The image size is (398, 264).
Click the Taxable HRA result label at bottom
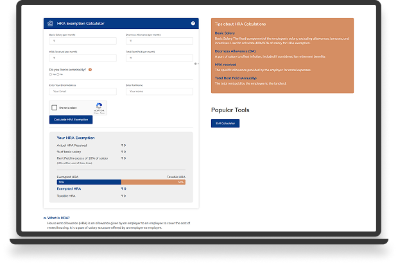pyautogui.click(x=66, y=196)
